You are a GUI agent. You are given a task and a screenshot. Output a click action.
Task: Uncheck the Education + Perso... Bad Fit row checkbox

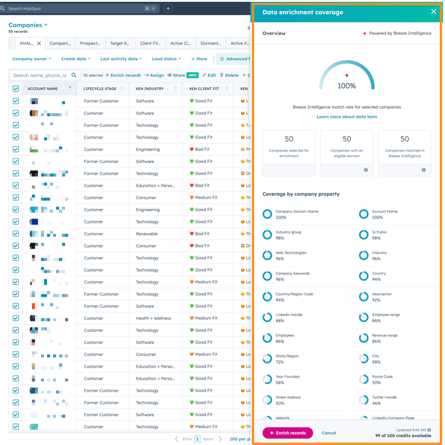point(16,185)
